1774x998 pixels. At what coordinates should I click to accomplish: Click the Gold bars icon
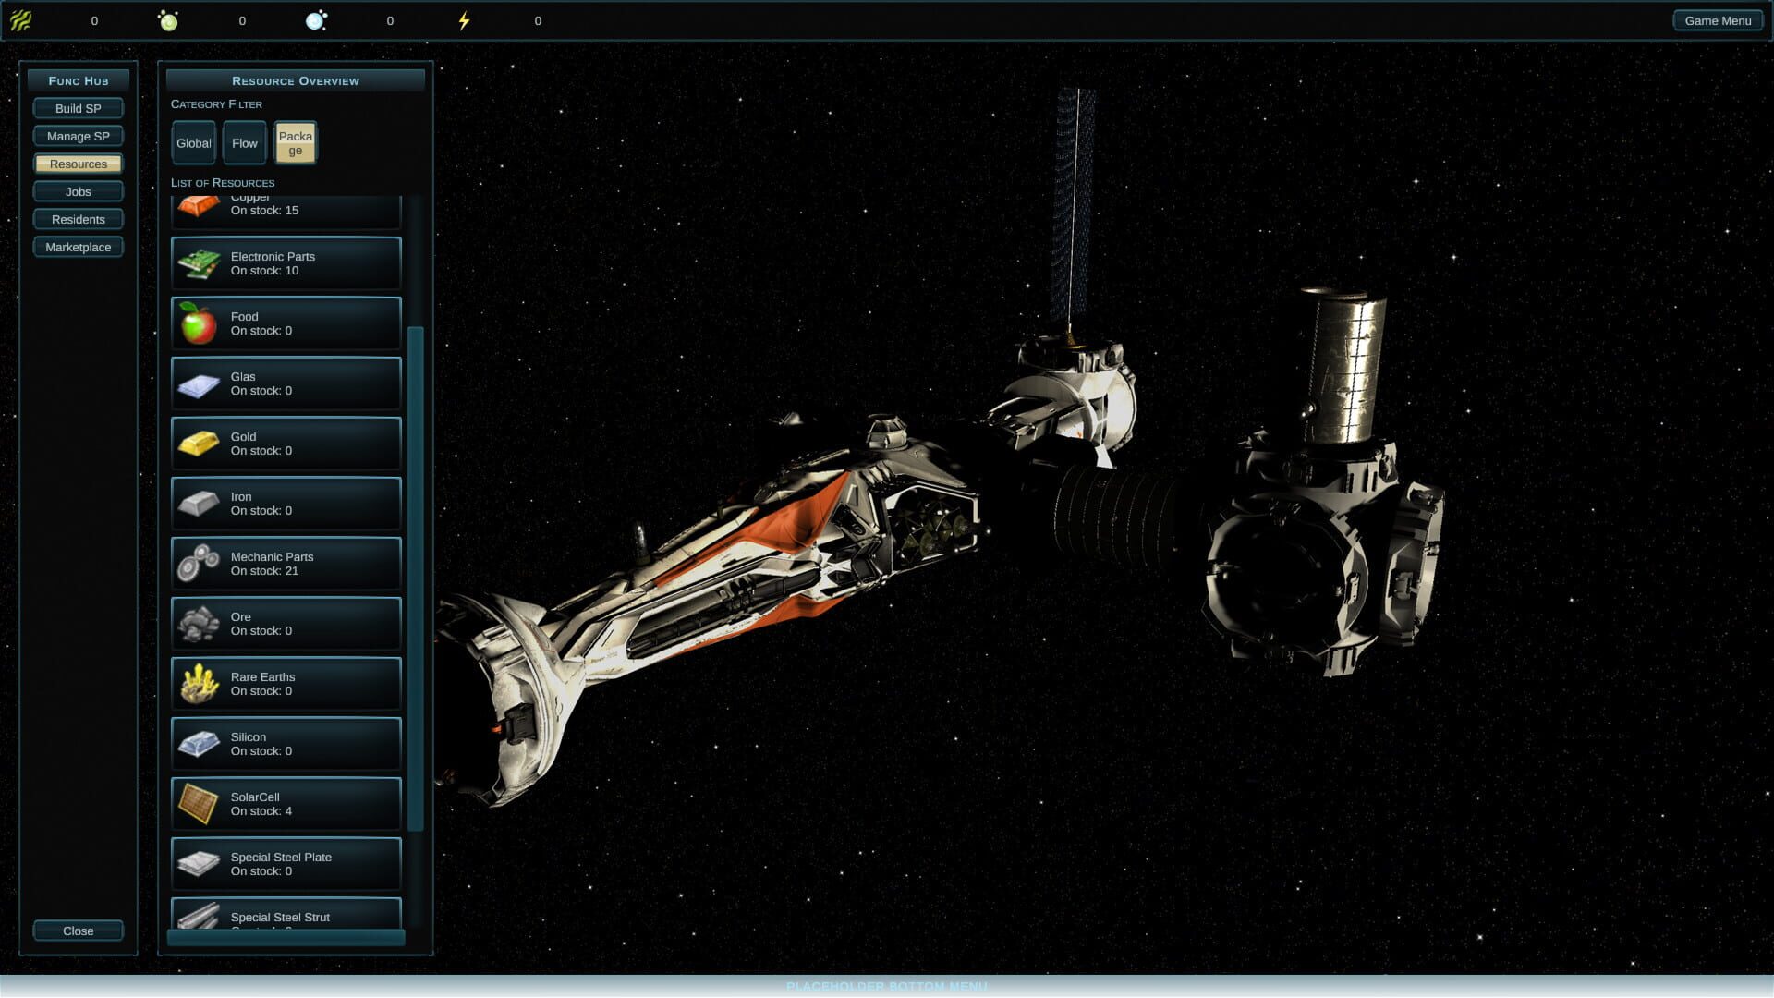(x=198, y=444)
